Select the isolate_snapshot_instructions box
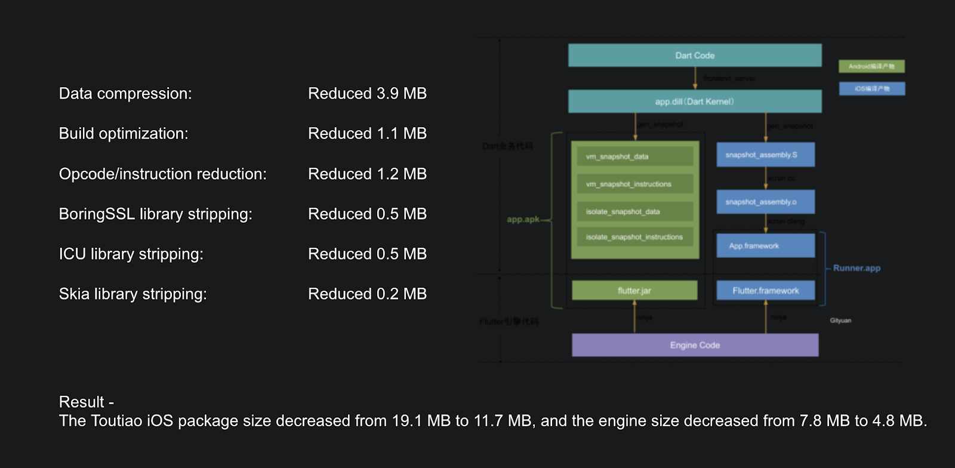The height and width of the screenshot is (468, 955). pyautogui.click(x=635, y=237)
